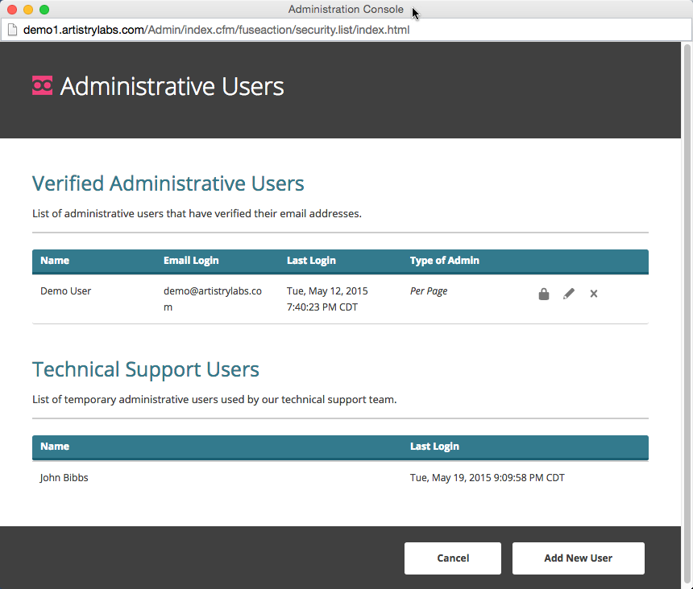The image size is (693, 589).
Task: Edit Demo User with the pencil icon
Action: click(x=569, y=294)
